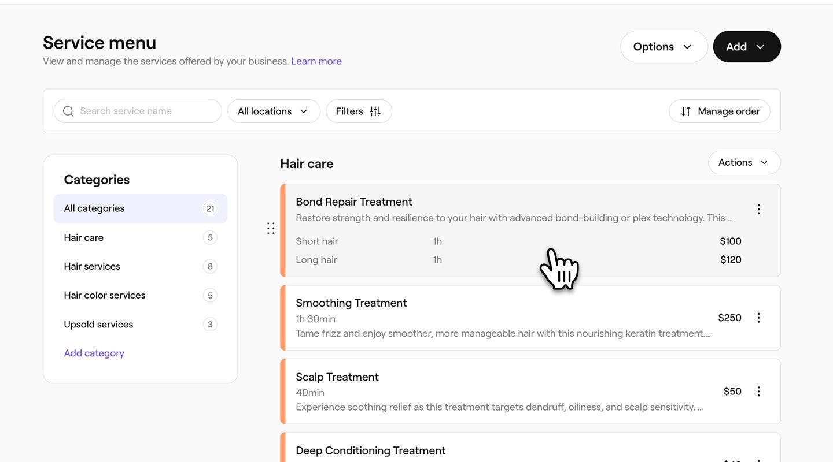Open three-dot menu for Scalp Treatment
Screen dimensions: 833x462
click(x=759, y=392)
